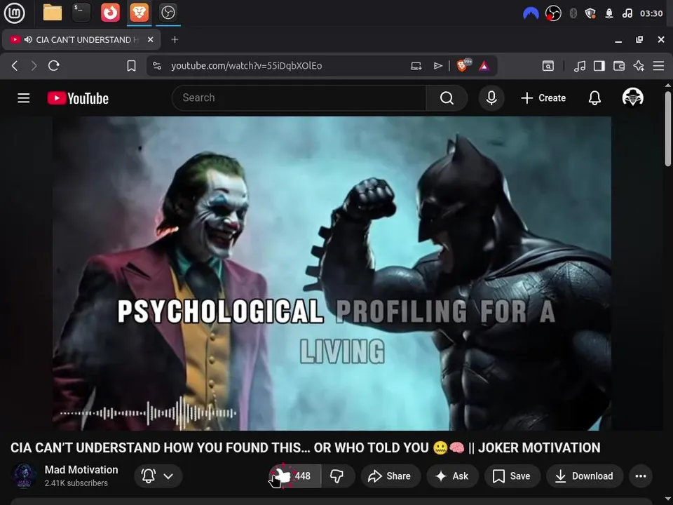
Task: Show the clock calendar at 03:30
Action: click(651, 13)
